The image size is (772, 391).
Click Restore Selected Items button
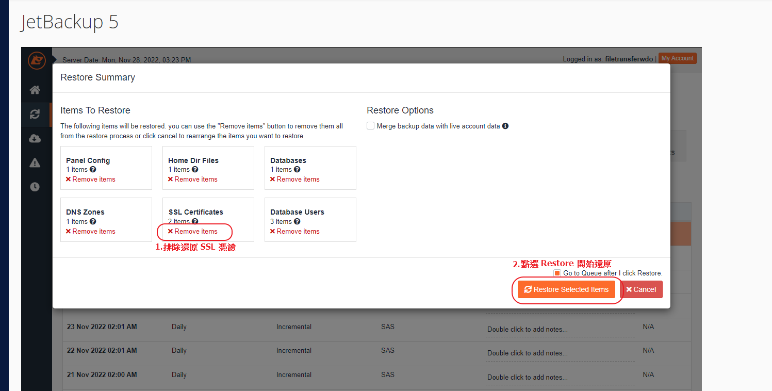click(x=566, y=289)
